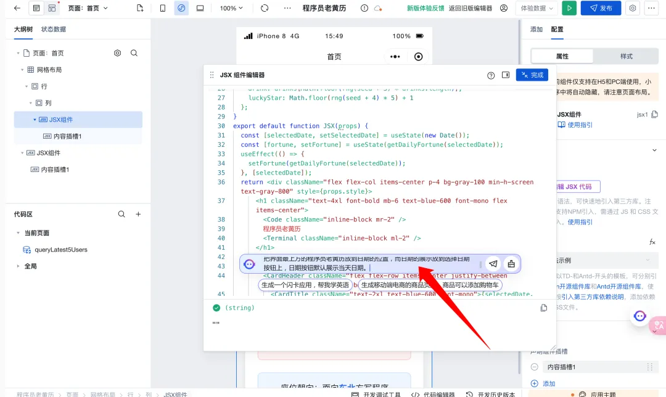Viewport: 666px width, 397px height.
Task: Collapse the 列 tree node
Action: point(31,103)
